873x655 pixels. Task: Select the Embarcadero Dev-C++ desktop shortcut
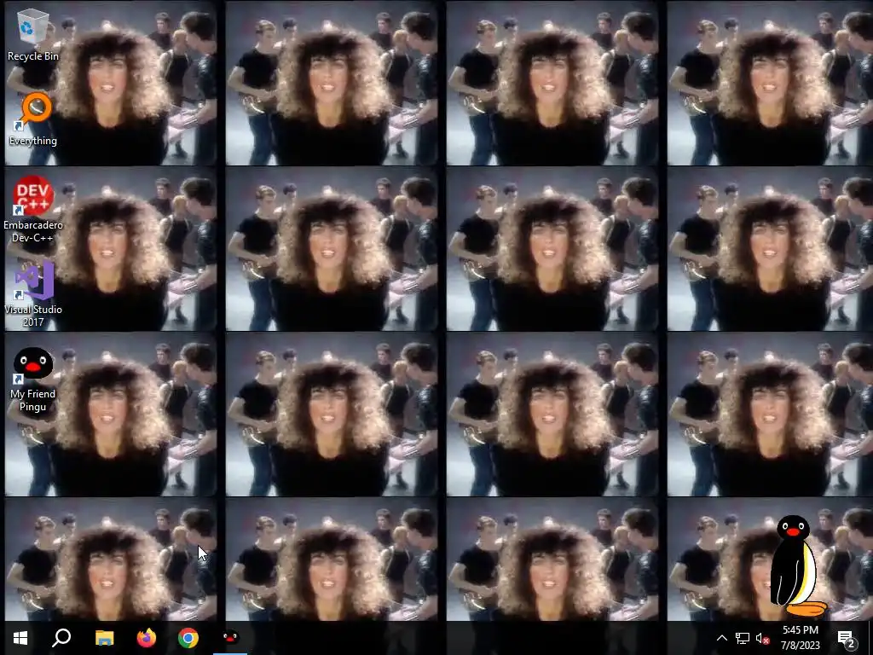33,210
